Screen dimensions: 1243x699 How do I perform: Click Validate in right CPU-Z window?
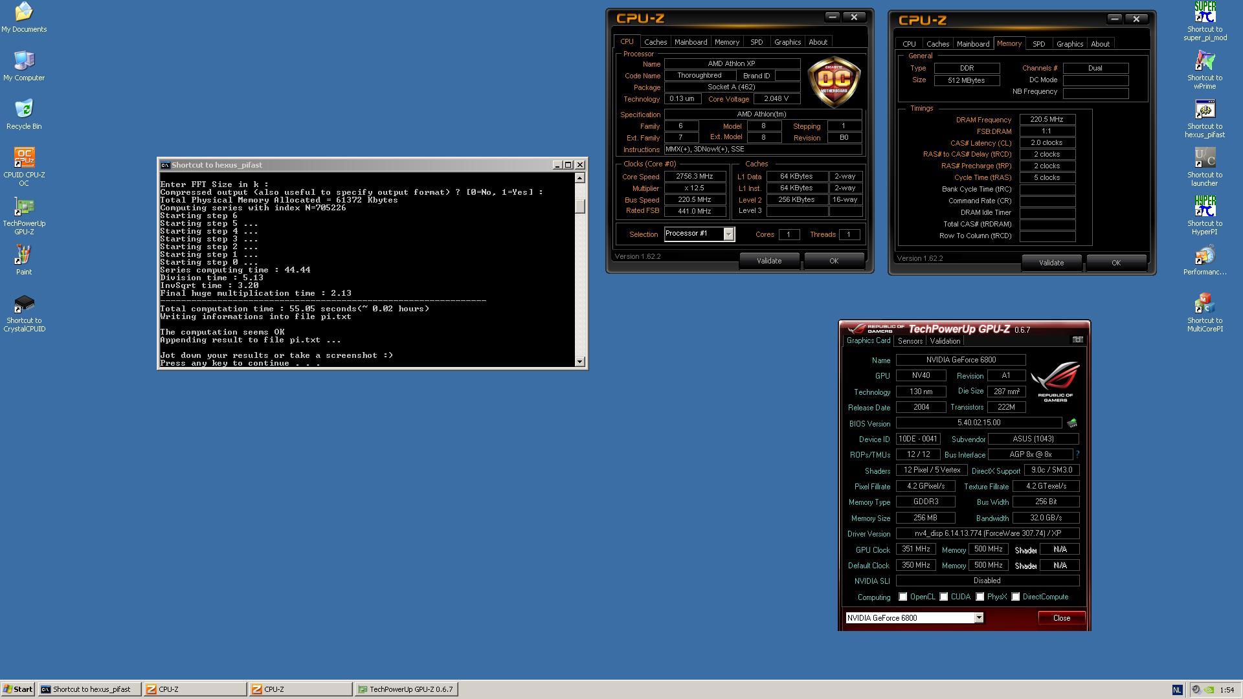1051,263
